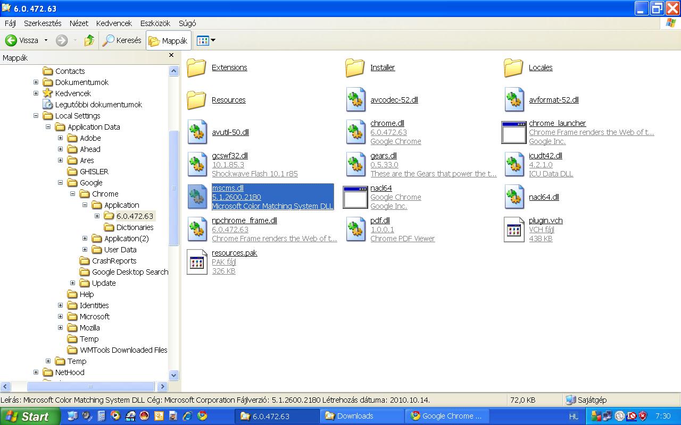Switch to Downloads taskbar window
Screen dimensions: 681x425
click(x=362, y=416)
